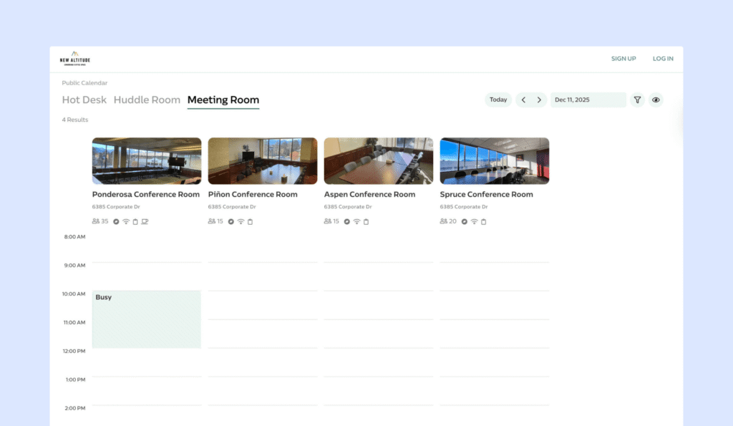This screenshot has width=733, height=426.
Task: Click the Wi-Fi icon under Spruce Conference Room
Action: tap(473, 221)
